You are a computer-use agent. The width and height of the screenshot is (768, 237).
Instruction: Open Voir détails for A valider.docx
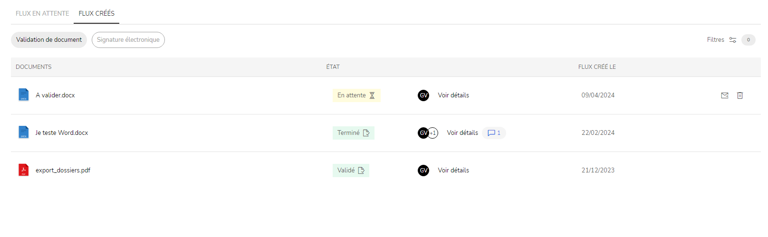pos(453,95)
